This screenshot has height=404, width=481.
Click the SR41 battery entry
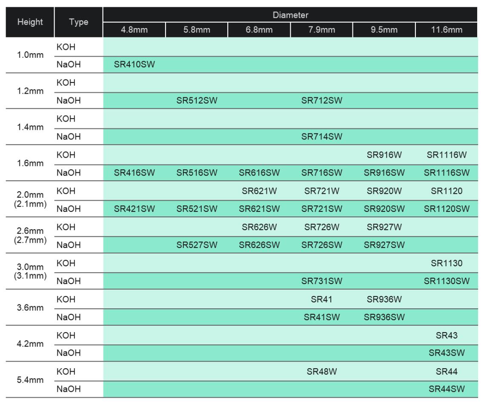click(x=322, y=299)
